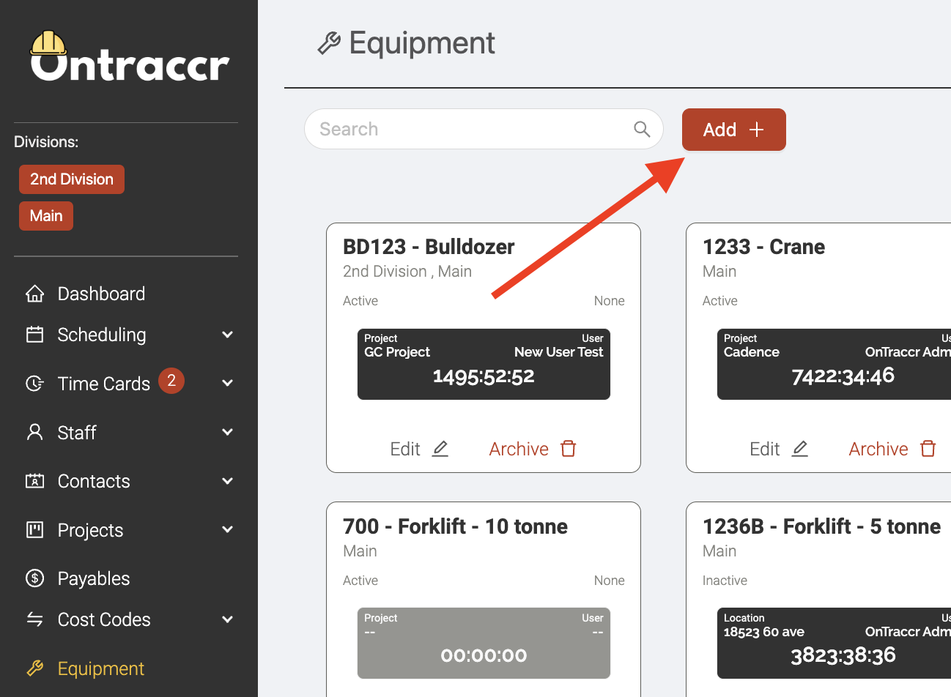This screenshot has width=951, height=697.
Task: Click the Time Cards badge showing 2
Action: pyautogui.click(x=171, y=381)
